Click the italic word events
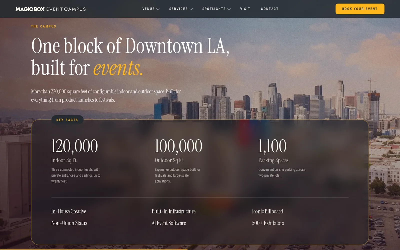Screen dimensions: 400x250 coord(118,68)
